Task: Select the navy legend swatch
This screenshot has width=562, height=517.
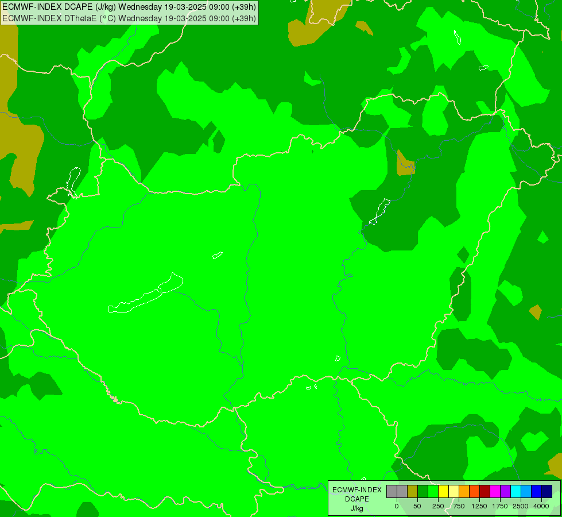Action: click(x=547, y=492)
